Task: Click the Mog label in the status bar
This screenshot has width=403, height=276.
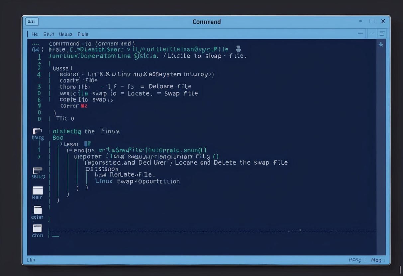Action: point(376,260)
